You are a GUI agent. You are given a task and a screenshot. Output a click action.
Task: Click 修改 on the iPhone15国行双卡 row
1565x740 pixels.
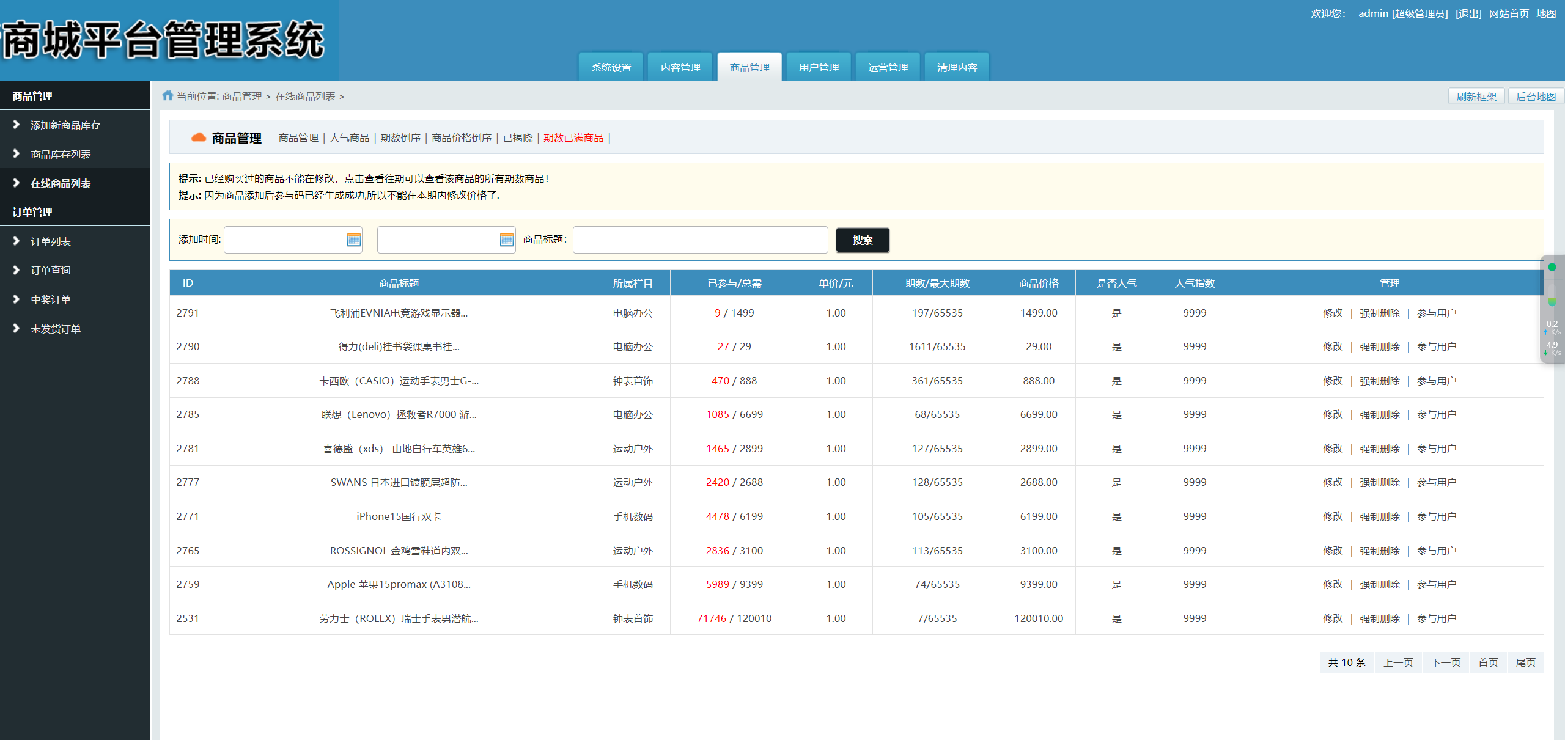(x=1332, y=516)
